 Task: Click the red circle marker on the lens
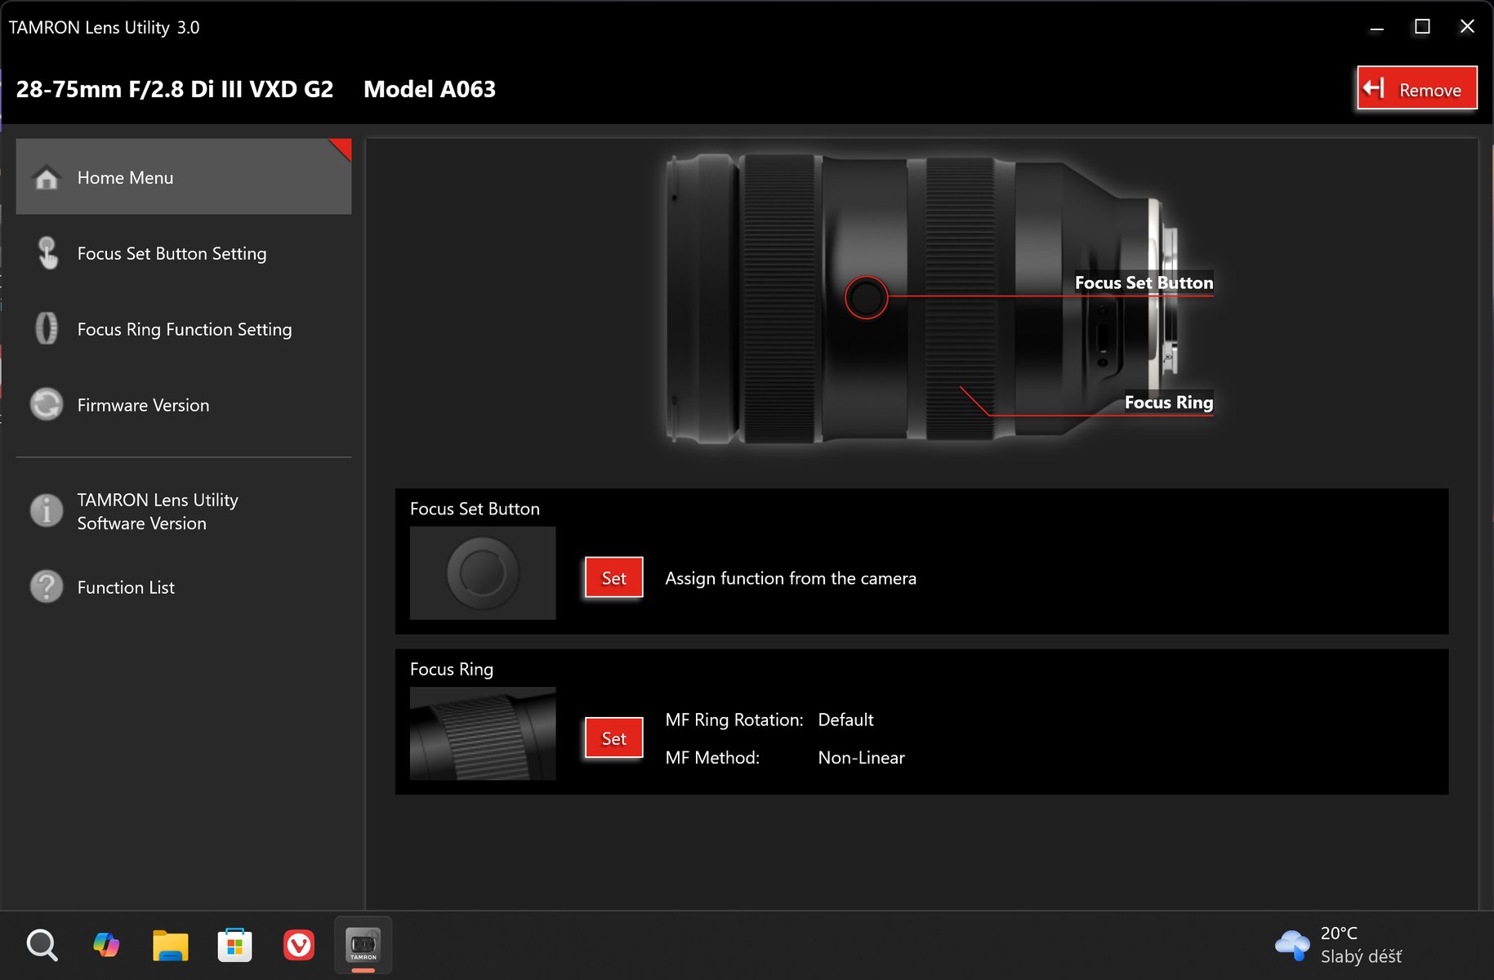[x=866, y=297]
